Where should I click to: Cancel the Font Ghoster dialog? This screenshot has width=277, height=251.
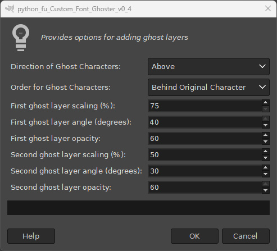246,236
